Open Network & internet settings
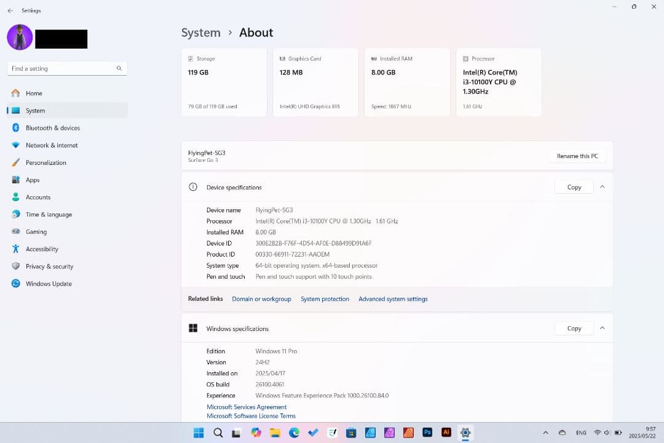This screenshot has width=664, height=443. 67,145
